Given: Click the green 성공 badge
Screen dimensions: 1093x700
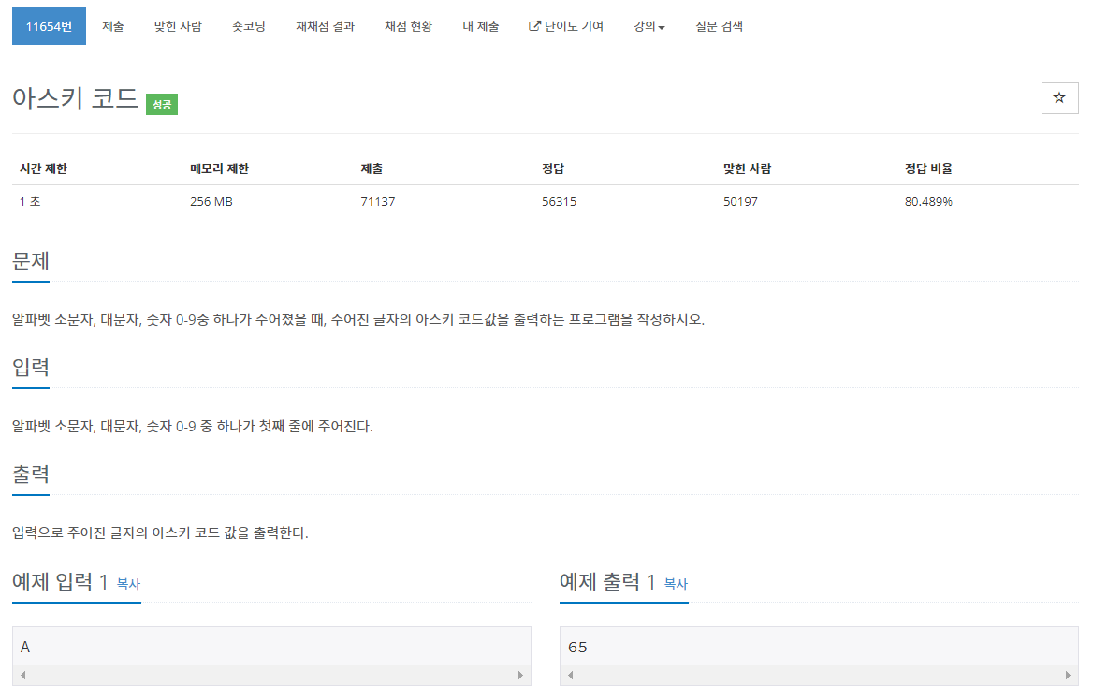Looking at the screenshot, I should pos(162,104).
